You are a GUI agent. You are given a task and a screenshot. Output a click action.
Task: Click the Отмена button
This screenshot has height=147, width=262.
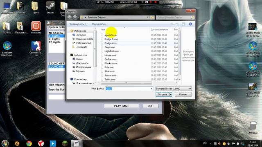click(x=183, y=94)
